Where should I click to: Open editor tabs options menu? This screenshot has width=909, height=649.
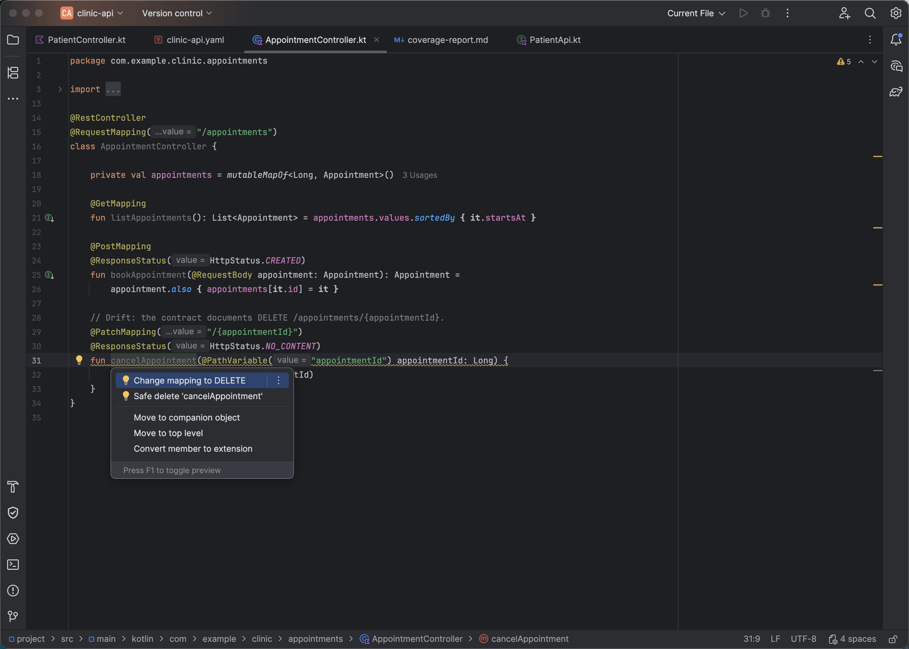tap(870, 40)
